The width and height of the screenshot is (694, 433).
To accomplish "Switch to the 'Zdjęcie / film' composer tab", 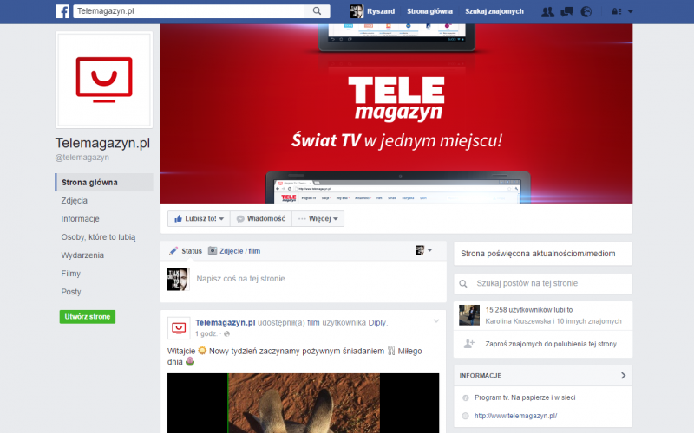I will pyautogui.click(x=234, y=251).
